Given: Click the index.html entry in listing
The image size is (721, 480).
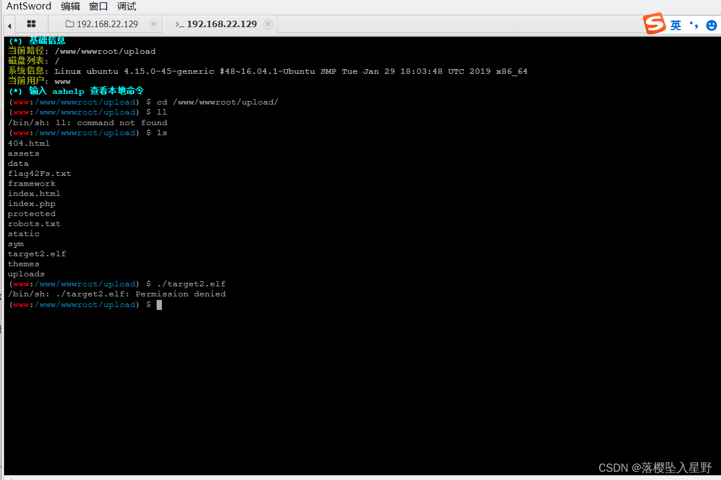Looking at the screenshot, I should (34, 194).
